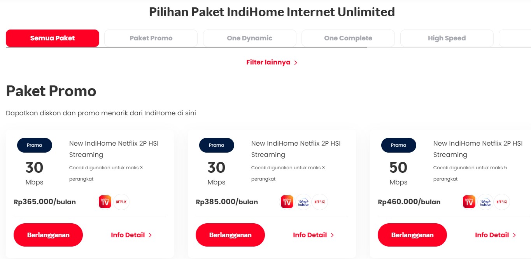
Task: Click the IndiHome TV icon on the Rp460.000 plan
Action: [x=469, y=202]
